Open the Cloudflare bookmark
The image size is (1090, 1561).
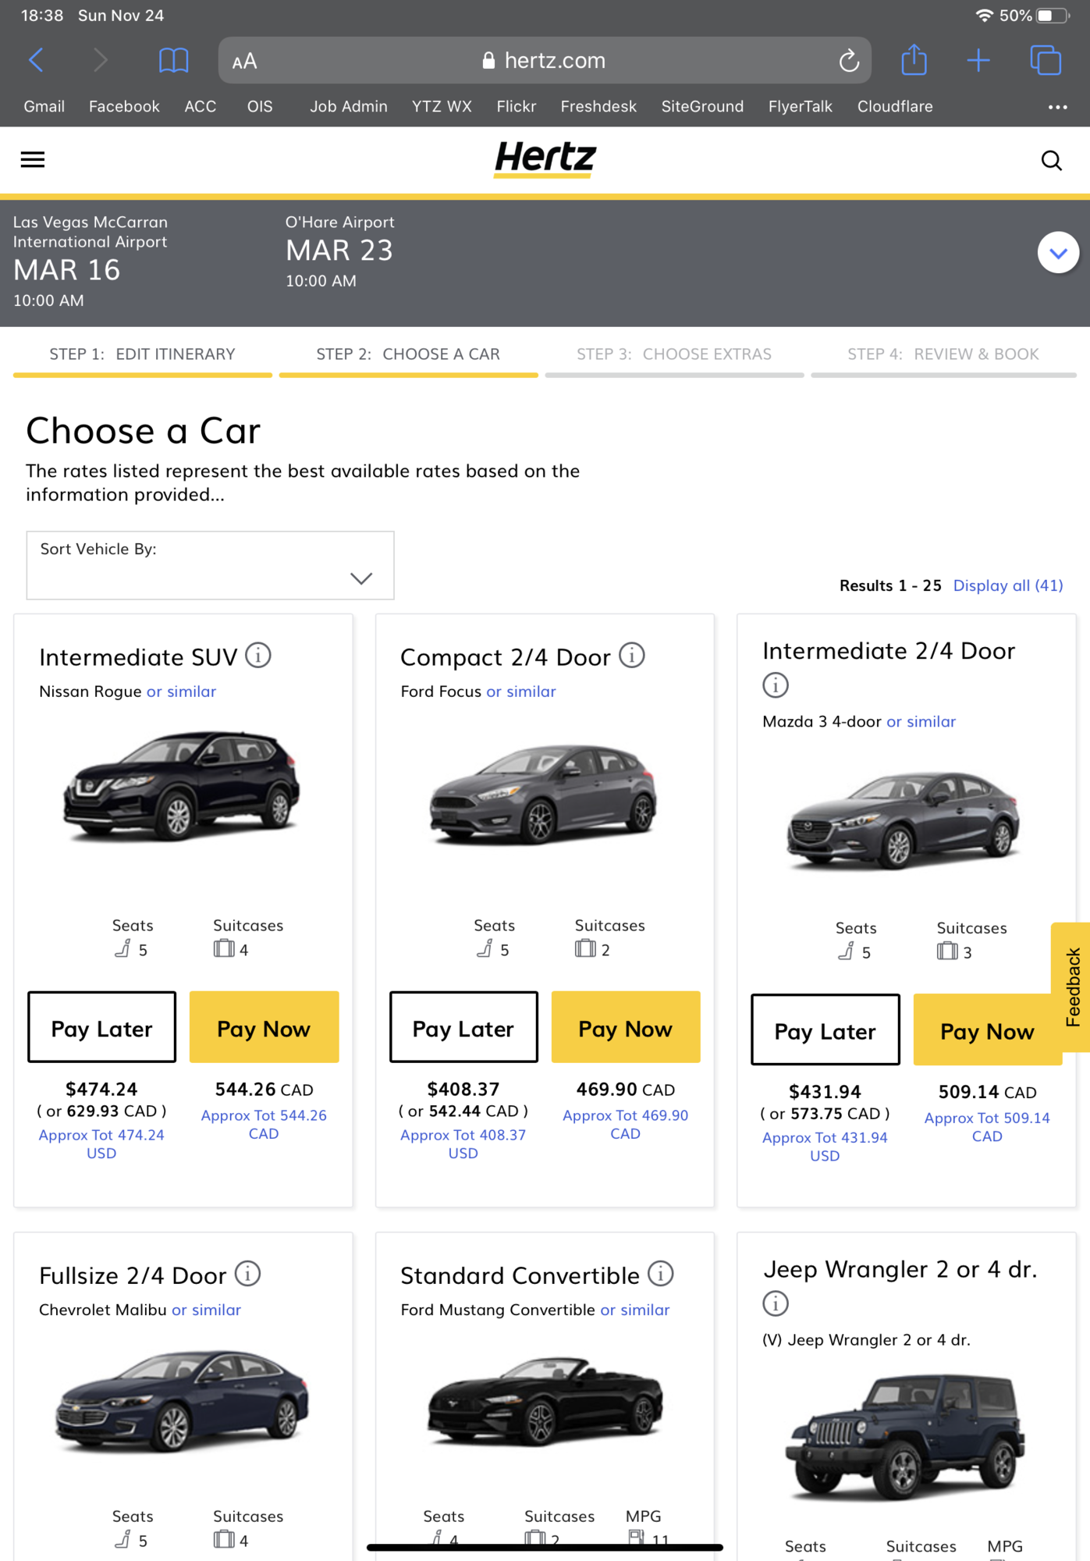coord(895,107)
